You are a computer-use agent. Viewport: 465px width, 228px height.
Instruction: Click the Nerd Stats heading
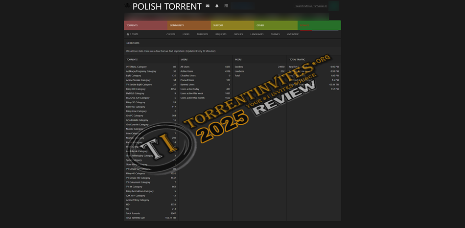pos(133,43)
